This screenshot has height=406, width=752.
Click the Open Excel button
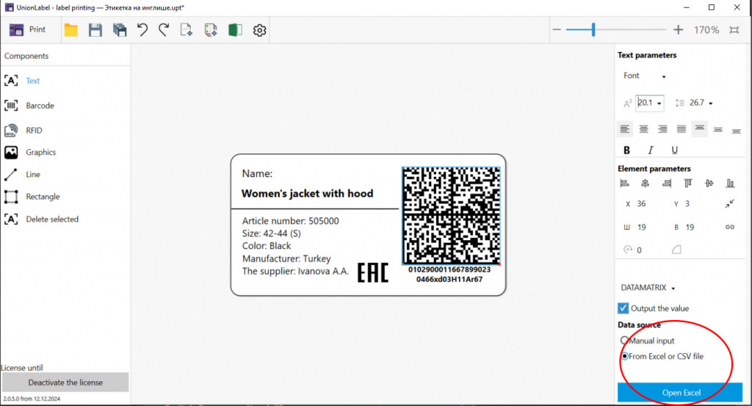coord(680,393)
